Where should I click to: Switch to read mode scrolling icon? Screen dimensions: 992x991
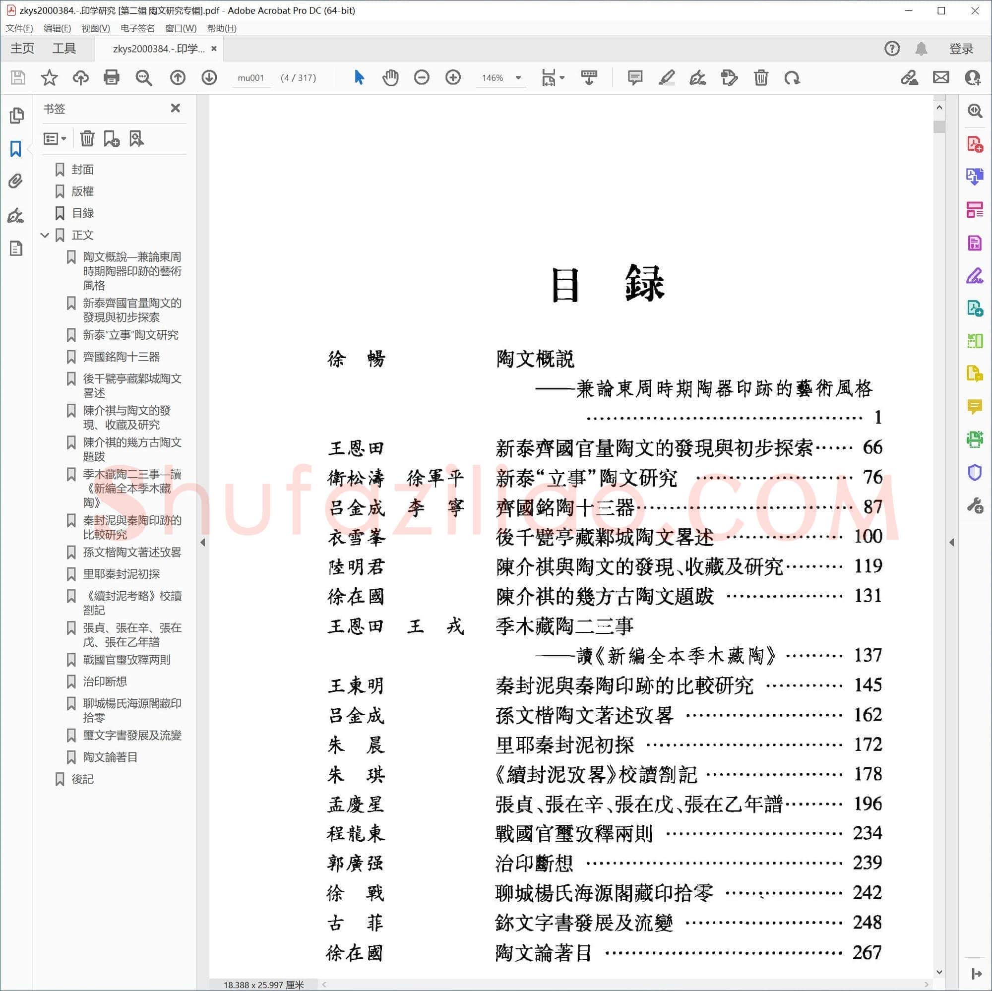589,77
